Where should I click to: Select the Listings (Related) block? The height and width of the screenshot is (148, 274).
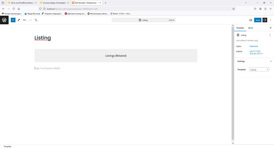(x=116, y=56)
